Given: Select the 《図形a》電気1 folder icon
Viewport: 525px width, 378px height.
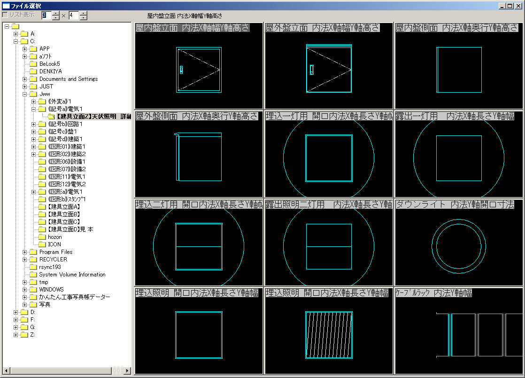Looking at the screenshot, I should pos(42,192).
